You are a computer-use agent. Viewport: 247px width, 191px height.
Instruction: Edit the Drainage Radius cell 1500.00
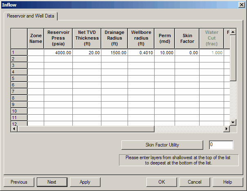coord(114,53)
